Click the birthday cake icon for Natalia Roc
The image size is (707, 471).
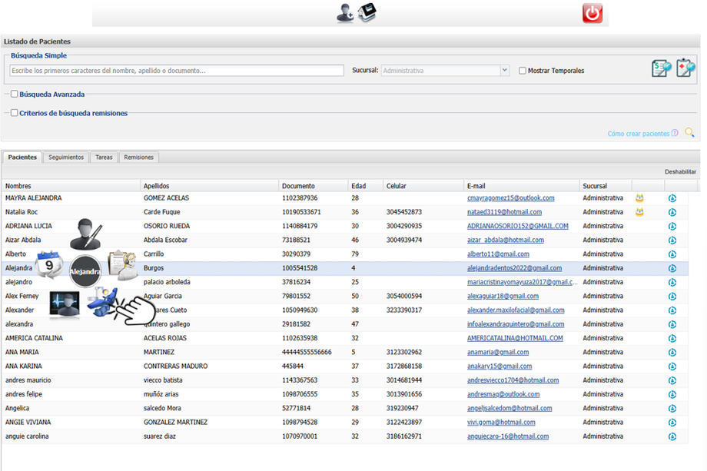tap(639, 212)
